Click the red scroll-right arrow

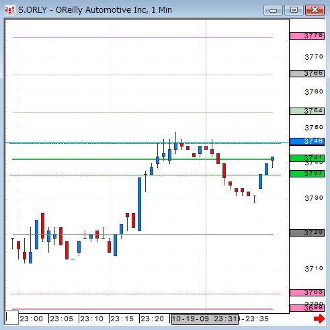pyautogui.click(x=319, y=319)
